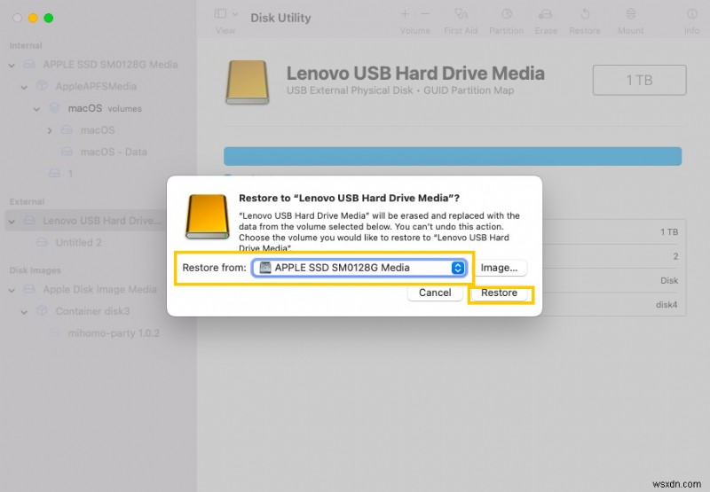Viewport: 710px width, 492px height.
Task: Collapse Lenovo USB Hard Drive in sidebar
Action: coord(12,221)
